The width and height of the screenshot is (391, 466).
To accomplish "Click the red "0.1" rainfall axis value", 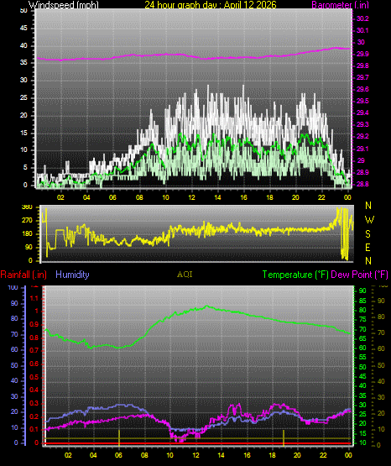I will point(34,430).
